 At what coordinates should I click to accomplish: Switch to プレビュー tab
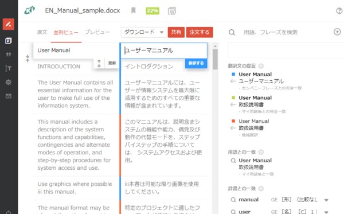97,32
